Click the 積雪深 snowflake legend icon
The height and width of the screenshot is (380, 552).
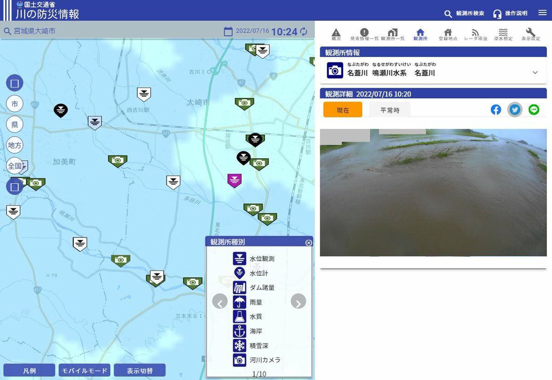click(240, 345)
